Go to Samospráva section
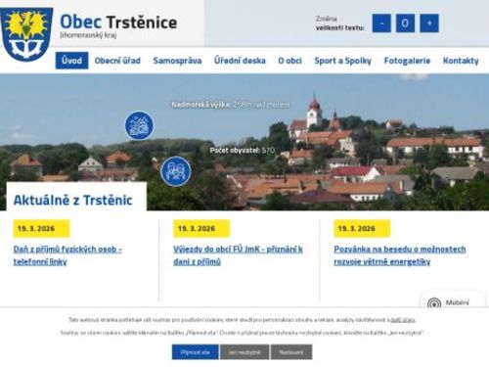This screenshot has width=489, height=367. pos(177,61)
